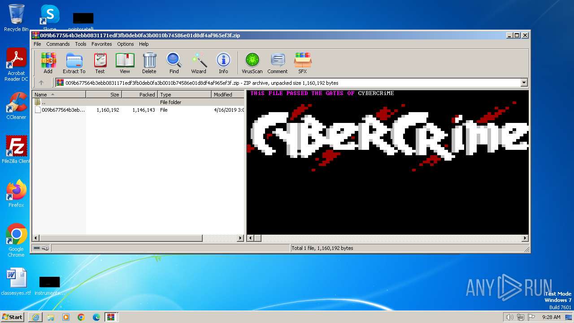Viewport: 574px width, 323px height.
Task: Click comment pane scroll left arrow
Action: [251, 238]
